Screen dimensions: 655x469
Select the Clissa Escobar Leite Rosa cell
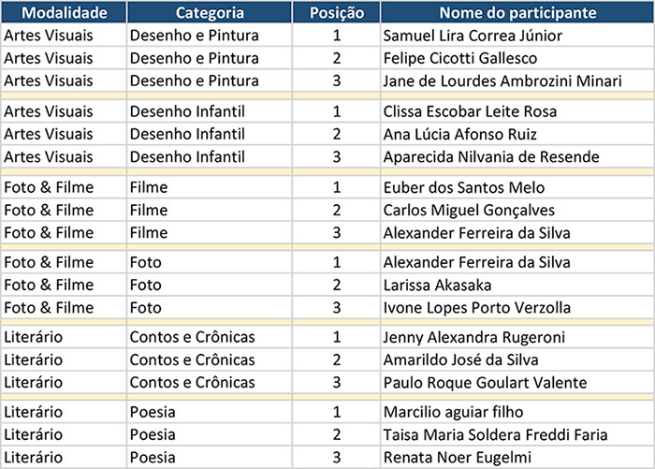click(x=470, y=111)
